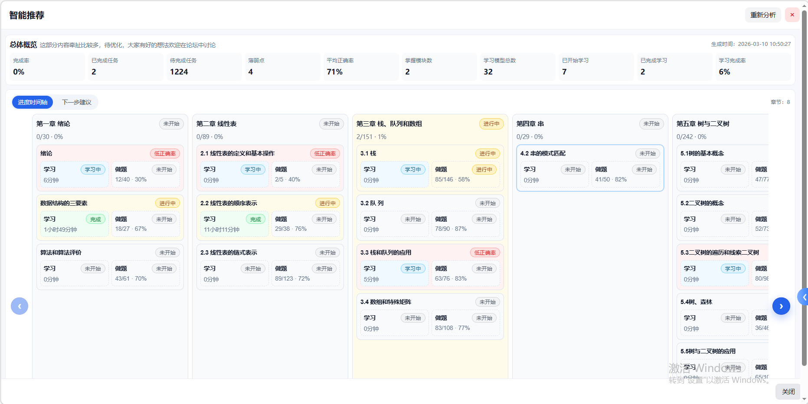
Task: Open 3.1 栈 section
Action: pos(430,168)
